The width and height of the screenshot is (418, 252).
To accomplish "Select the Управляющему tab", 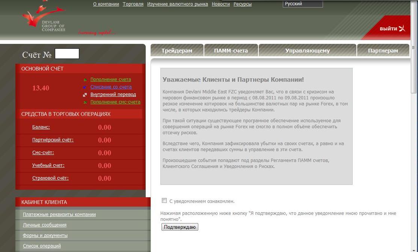I will tap(307, 51).
